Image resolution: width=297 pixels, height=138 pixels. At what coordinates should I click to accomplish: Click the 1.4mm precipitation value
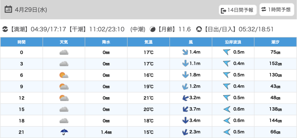(106, 132)
